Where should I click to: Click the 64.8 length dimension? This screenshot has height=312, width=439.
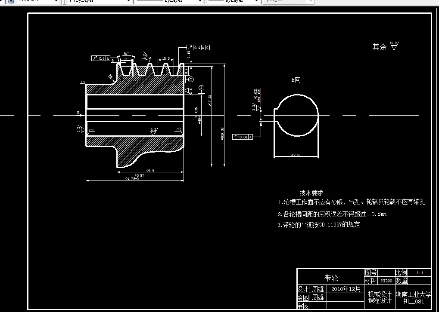(x=150, y=170)
